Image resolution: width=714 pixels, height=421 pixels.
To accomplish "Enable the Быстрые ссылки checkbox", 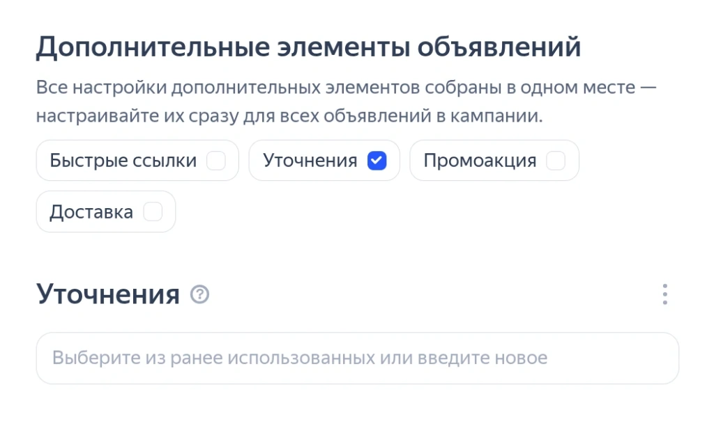I will coord(218,160).
